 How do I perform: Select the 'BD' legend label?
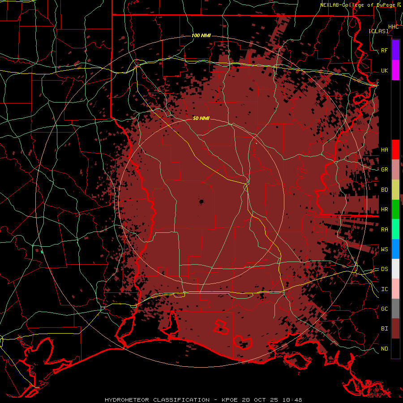click(385, 190)
